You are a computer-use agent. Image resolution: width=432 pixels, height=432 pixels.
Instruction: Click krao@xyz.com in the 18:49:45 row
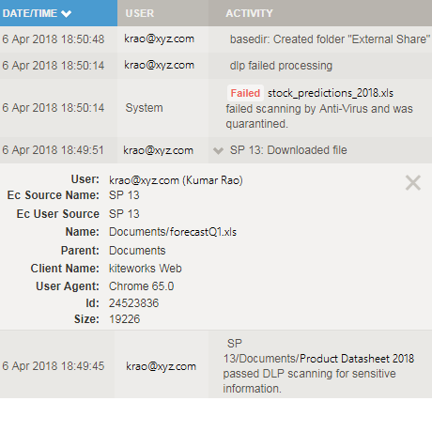[x=161, y=366]
